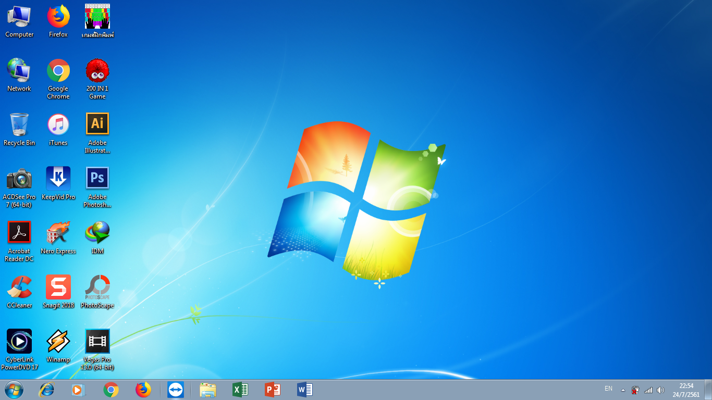712x400 pixels.
Task: Launch Excel from the taskbar
Action: [x=240, y=390]
